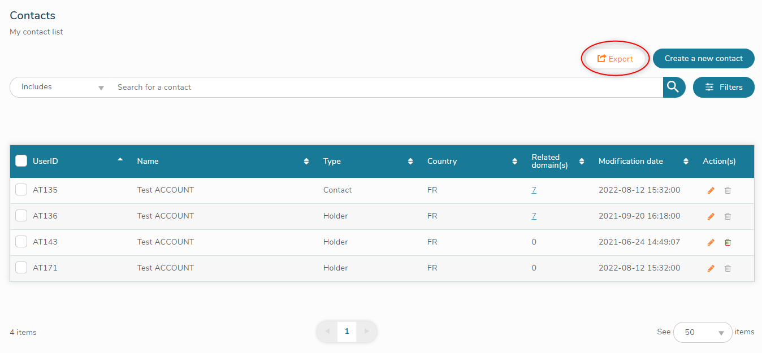Edit contact AT143 with the pencil icon

point(711,242)
